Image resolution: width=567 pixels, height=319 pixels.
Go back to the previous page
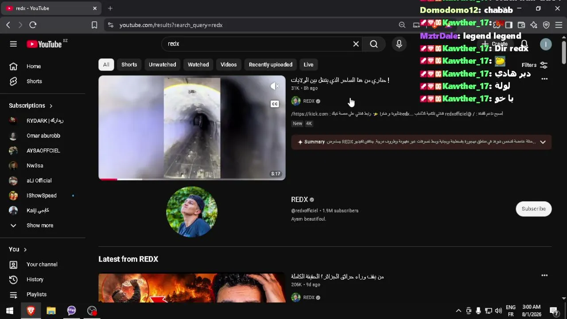[8, 25]
